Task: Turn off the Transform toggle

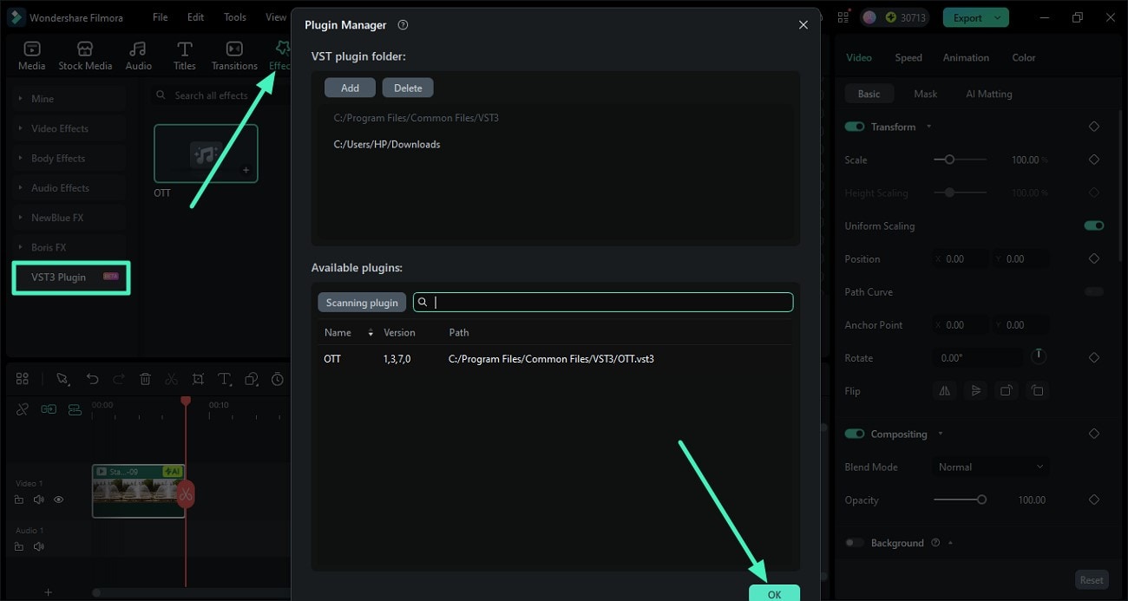Action: [x=854, y=126]
